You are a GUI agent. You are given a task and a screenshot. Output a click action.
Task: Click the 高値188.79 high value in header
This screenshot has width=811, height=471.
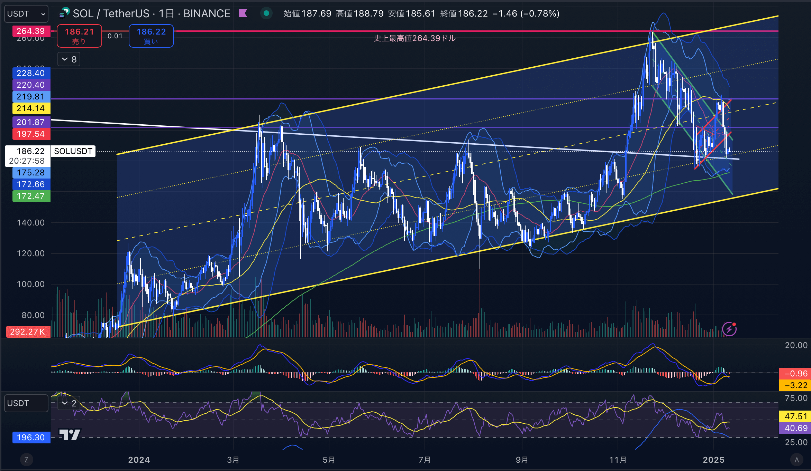coord(360,13)
